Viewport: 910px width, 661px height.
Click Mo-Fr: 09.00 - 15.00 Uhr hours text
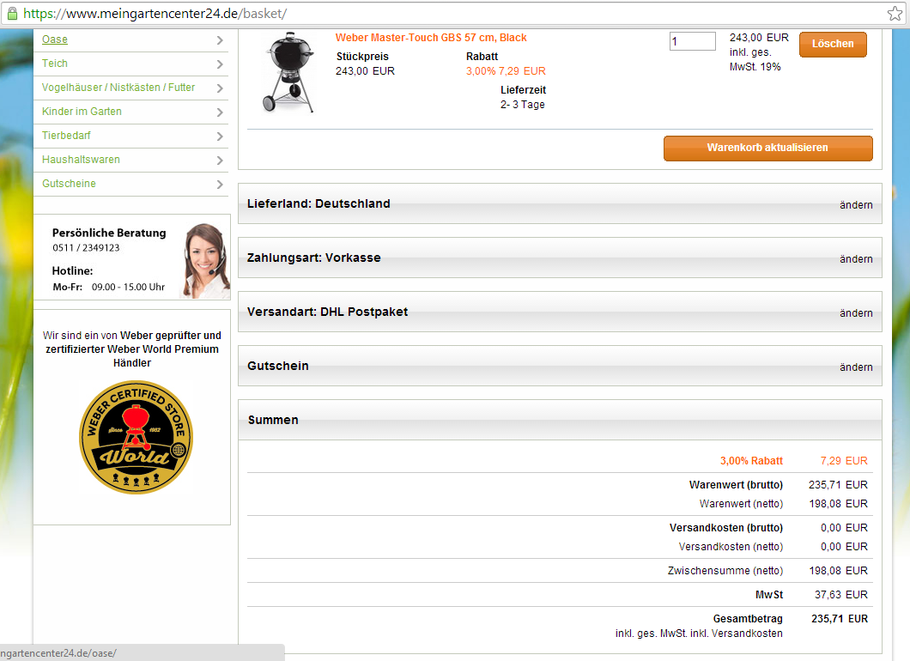pyautogui.click(x=108, y=287)
